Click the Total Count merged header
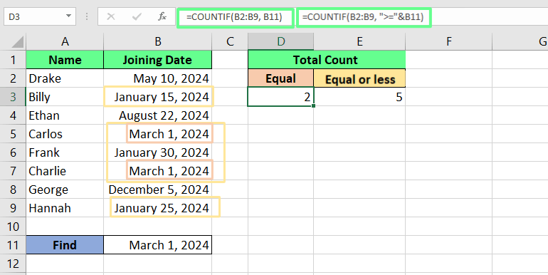The width and height of the screenshot is (548, 275). pos(327,60)
